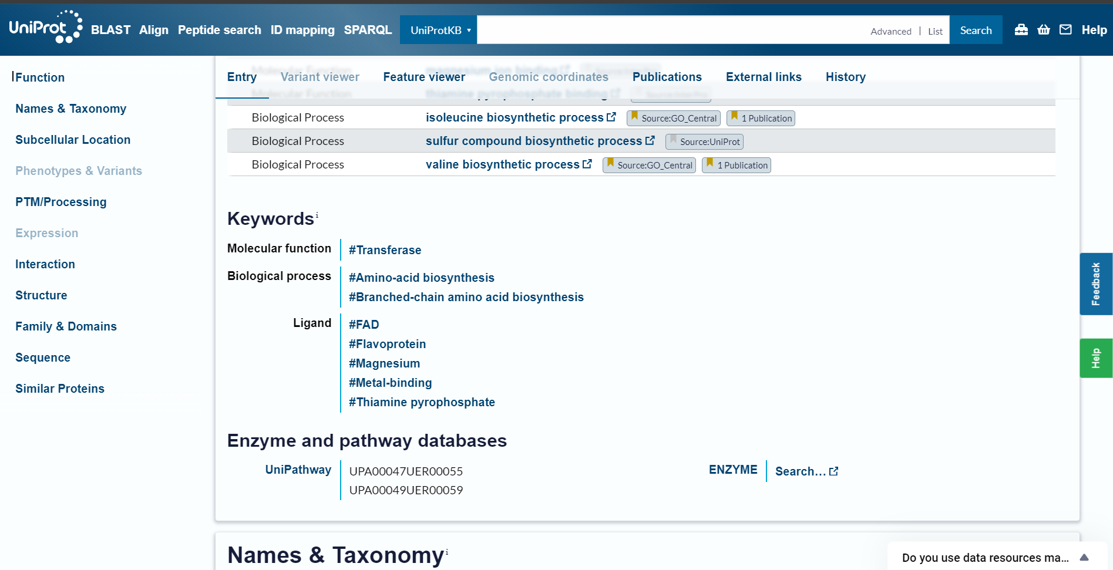
Task: Jump to Function section in sidebar
Action: click(x=40, y=77)
